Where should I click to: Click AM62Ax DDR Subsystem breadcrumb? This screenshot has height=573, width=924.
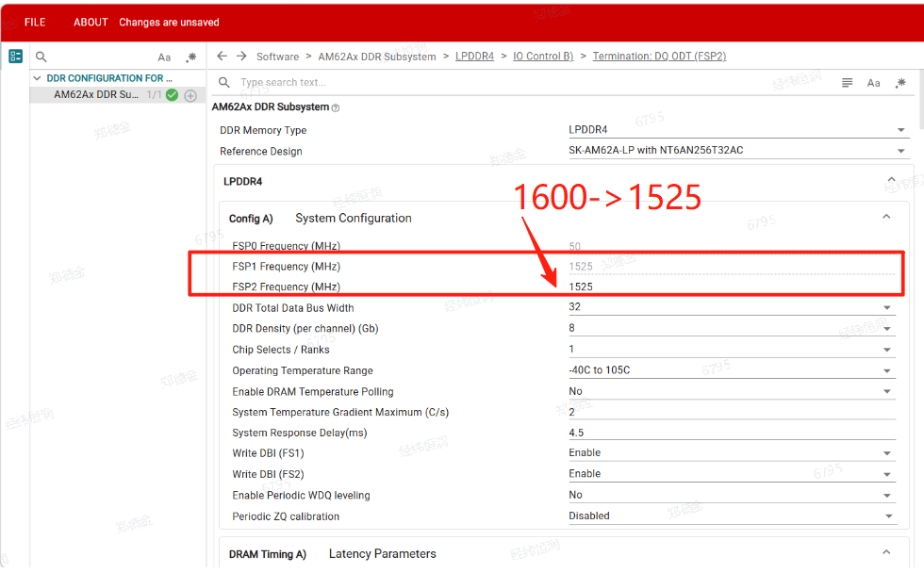pyautogui.click(x=377, y=57)
